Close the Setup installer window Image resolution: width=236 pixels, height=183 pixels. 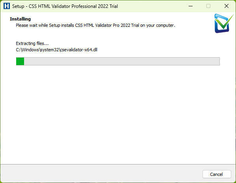coord(227,6)
